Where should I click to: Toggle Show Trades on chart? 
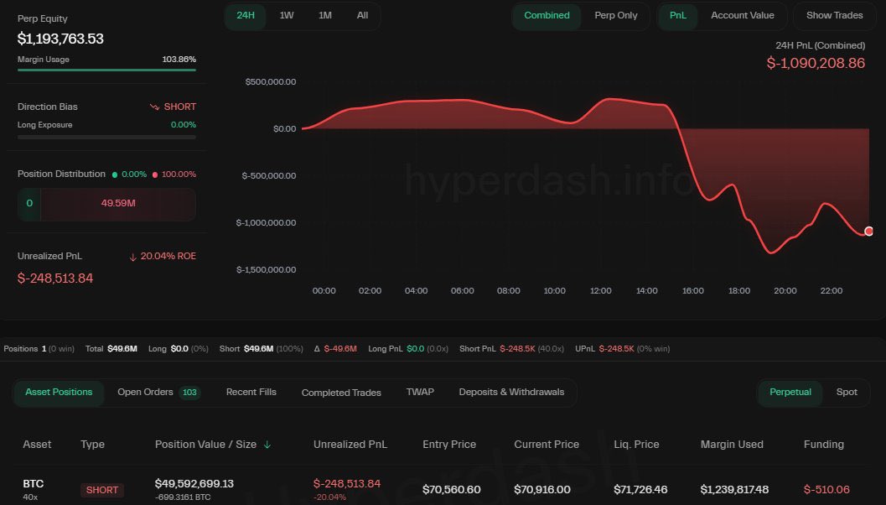834,16
